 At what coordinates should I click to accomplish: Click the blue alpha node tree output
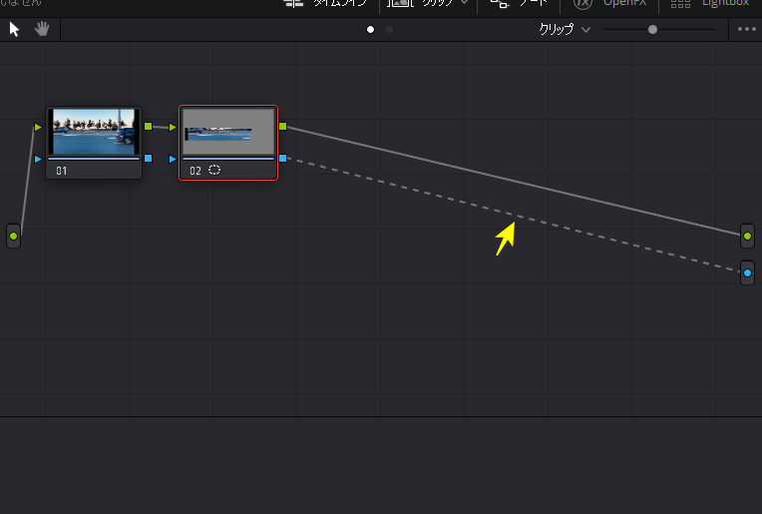(x=747, y=272)
